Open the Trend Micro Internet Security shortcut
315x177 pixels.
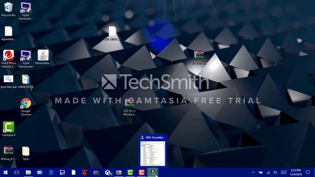pyautogui.click(x=8, y=59)
